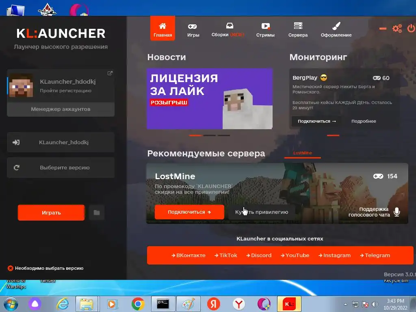Click the red error icon near version warning
416x312 pixels.
(10, 268)
